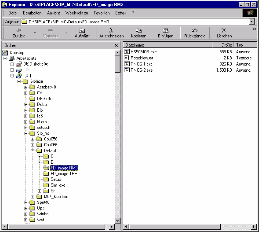Open the address bar dropdown arrow
This screenshot has width=259, height=232.
coord(252,22)
